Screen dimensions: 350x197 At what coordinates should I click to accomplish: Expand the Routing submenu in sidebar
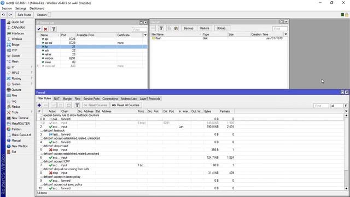click(16, 78)
